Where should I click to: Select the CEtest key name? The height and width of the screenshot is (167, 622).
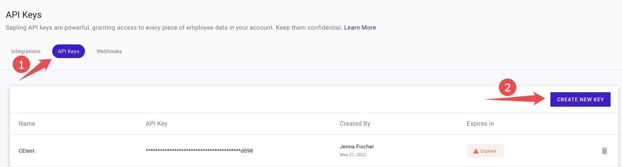pos(27,151)
